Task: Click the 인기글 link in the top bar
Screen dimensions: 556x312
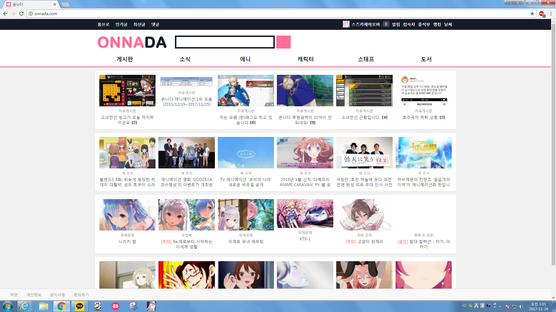Action: click(x=121, y=25)
